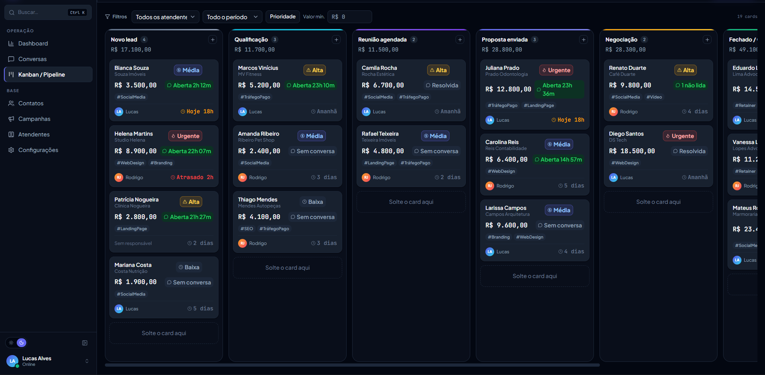The width and height of the screenshot is (765, 375).
Task: Click Rodrigo avatar on Helena Martins card
Action: [119, 178]
